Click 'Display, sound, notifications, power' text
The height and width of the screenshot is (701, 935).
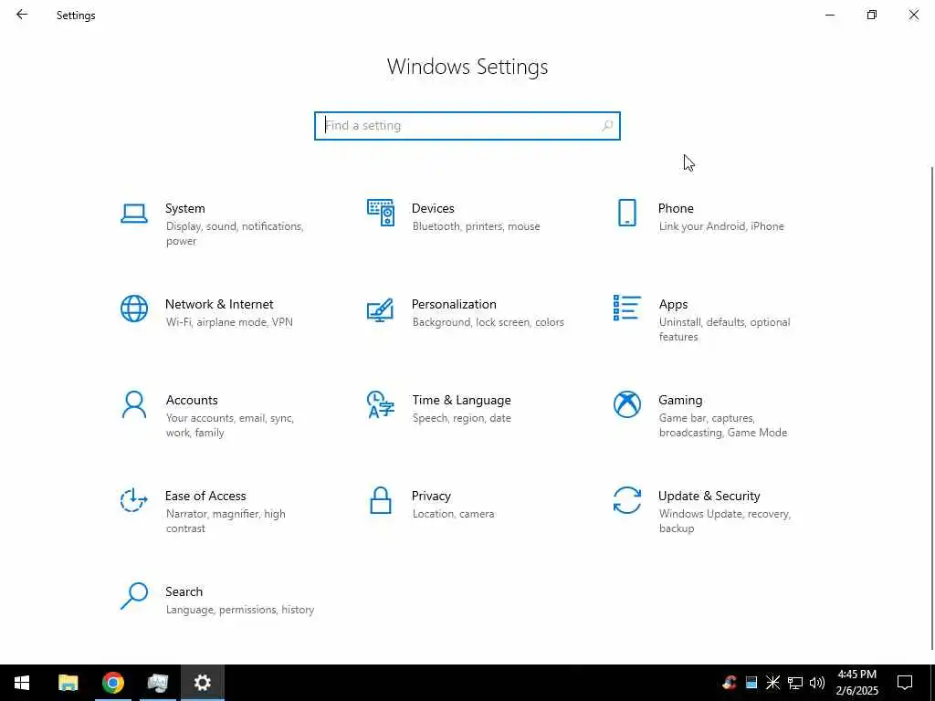(x=235, y=234)
